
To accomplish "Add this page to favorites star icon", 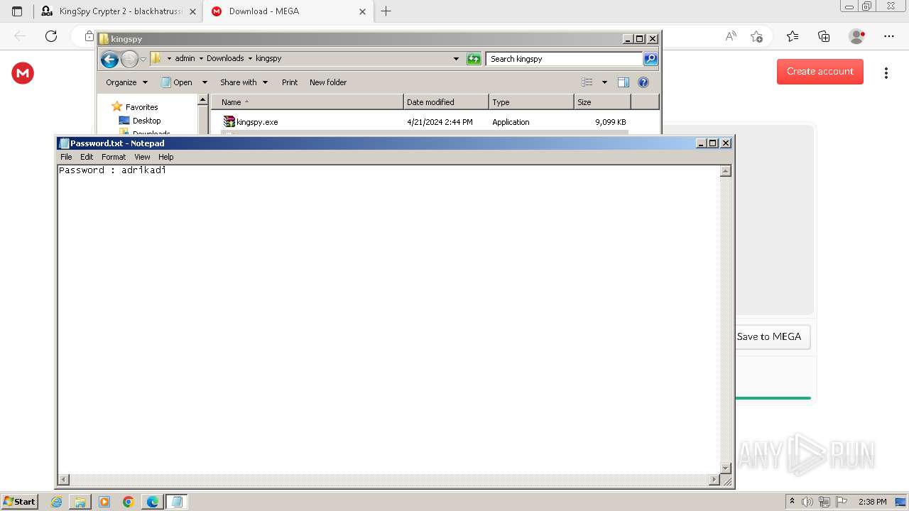I will point(756,36).
